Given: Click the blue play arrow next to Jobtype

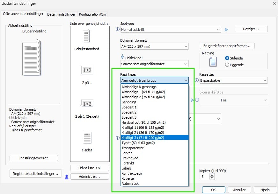Looking at the screenshot, I should [x=227, y=30].
